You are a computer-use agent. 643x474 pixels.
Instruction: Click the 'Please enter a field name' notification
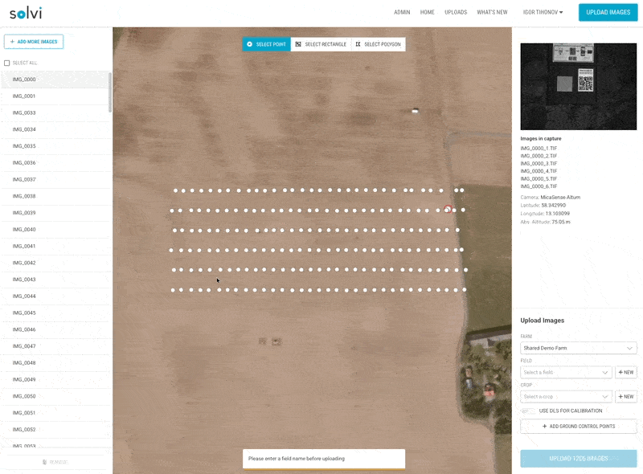[324, 459]
